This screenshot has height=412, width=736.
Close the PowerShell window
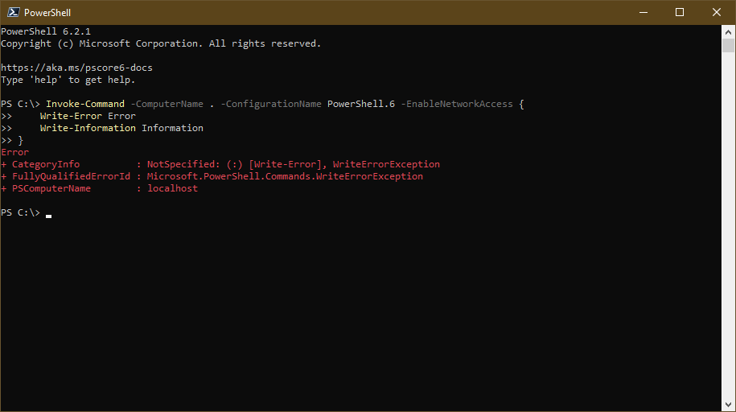tap(716, 12)
